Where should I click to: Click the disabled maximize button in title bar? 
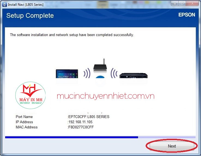tap(182, 4)
